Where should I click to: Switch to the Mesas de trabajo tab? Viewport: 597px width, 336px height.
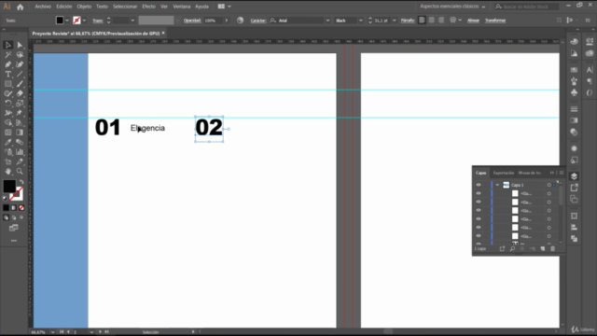[x=530, y=173]
